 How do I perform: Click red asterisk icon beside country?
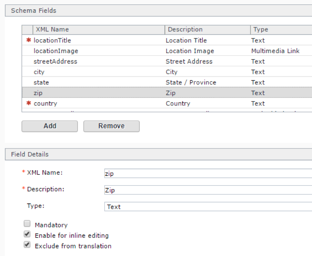tap(29, 103)
